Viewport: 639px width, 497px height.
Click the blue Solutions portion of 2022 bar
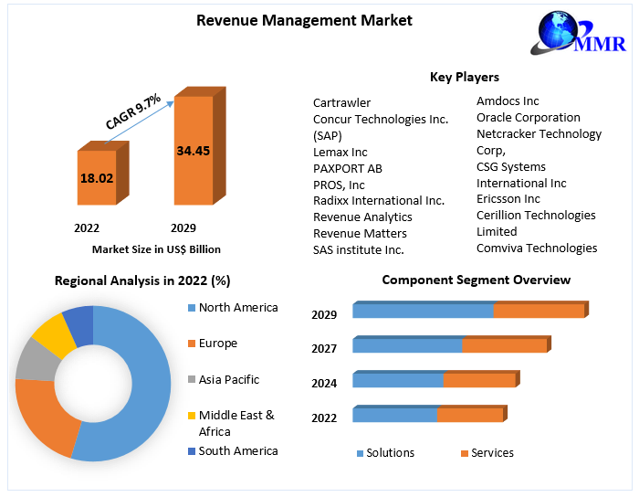tap(394, 415)
